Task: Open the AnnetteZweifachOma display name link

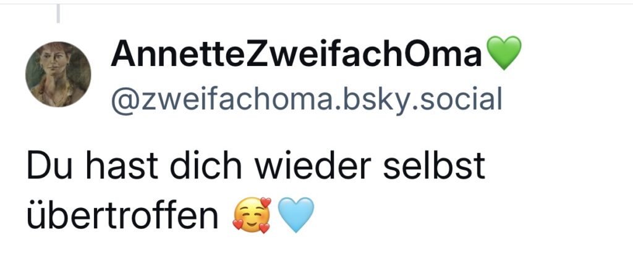Action: click(296, 54)
